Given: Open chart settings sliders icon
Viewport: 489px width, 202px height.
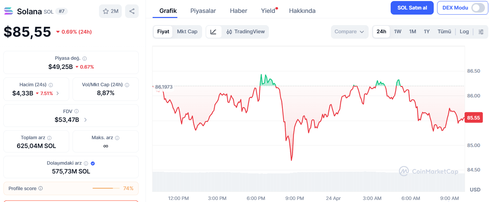Looking at the screenshot, I should click(481, 32).
